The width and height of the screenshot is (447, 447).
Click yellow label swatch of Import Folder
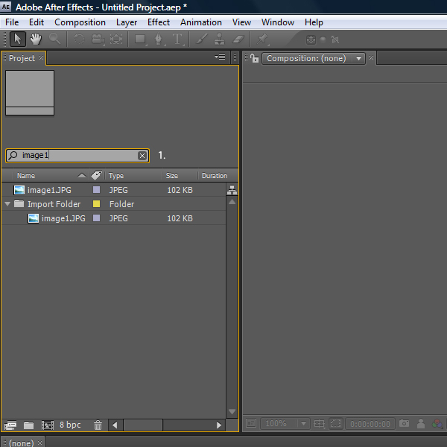point(96,203)
